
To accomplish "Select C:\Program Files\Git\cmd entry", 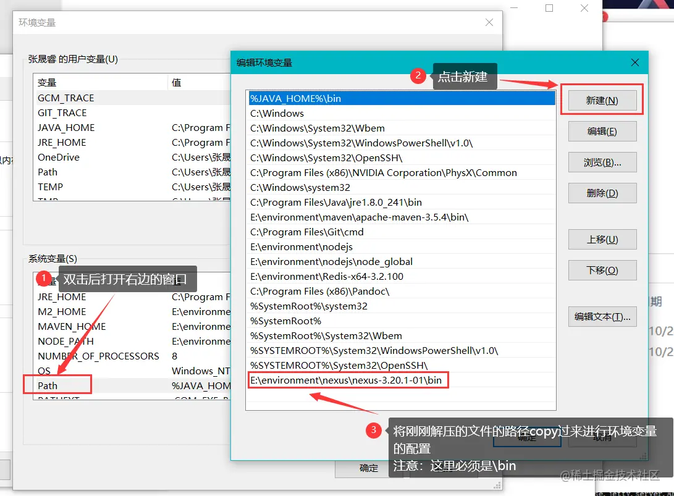I will coord(402,232).
